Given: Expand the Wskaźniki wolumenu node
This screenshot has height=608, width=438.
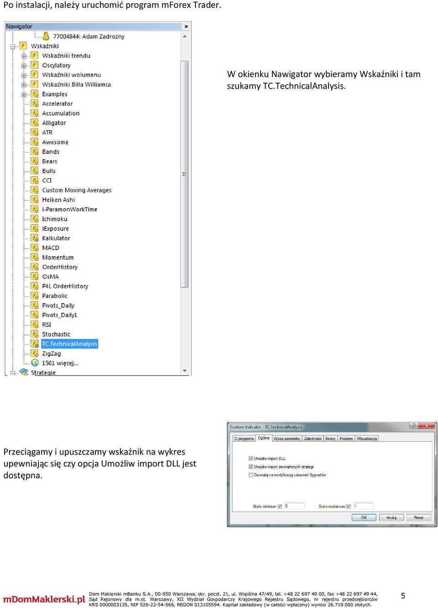Looking at the screenshot, I should (x=24, y=75).
